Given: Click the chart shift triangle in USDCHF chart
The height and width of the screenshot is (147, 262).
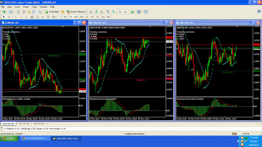Looking at the screenshot, I should click(150, 27).
